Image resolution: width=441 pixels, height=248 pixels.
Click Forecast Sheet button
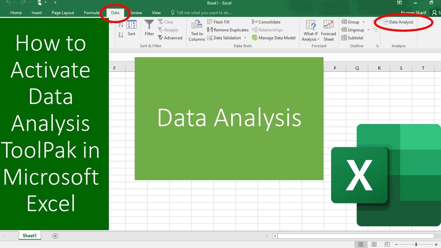click(328, 31)
